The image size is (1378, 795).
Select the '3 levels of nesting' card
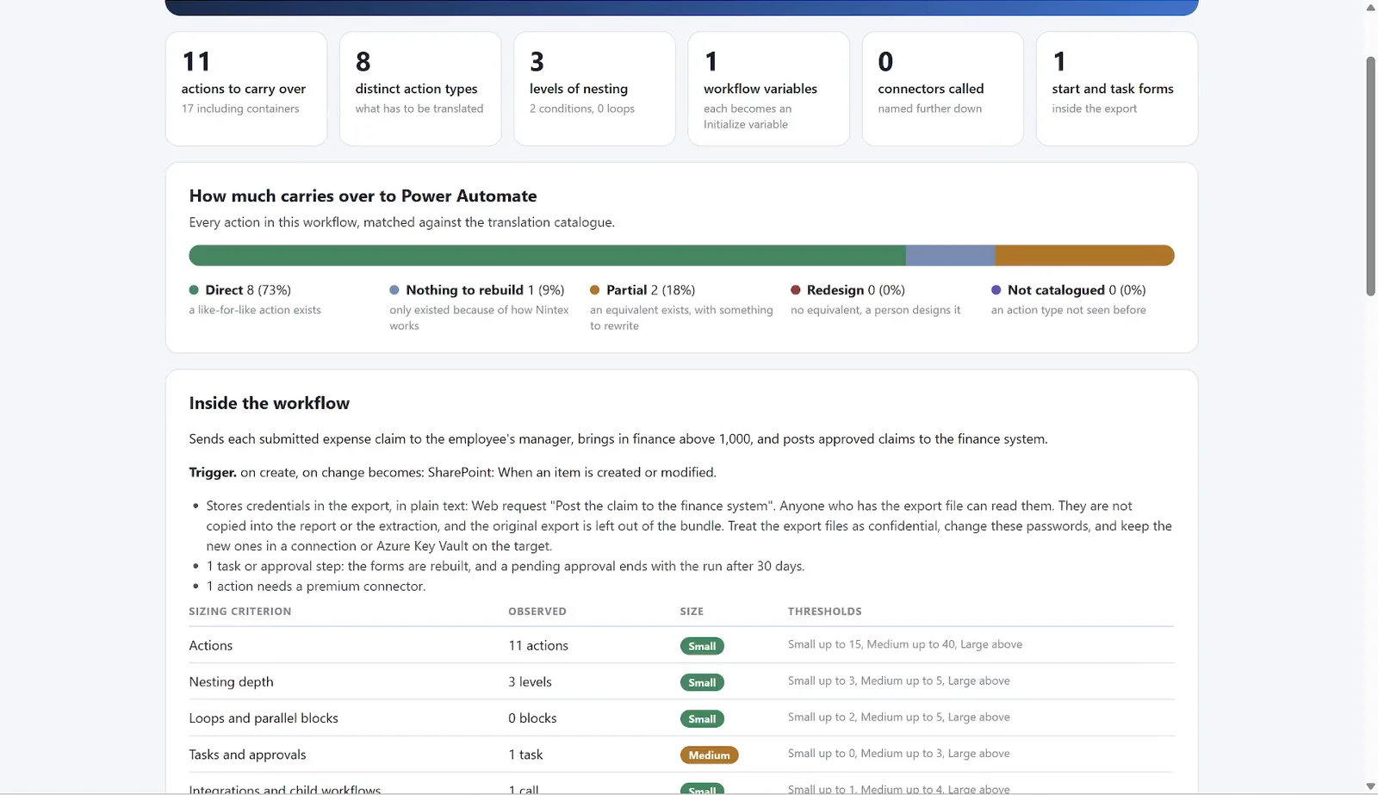[594, 89]
